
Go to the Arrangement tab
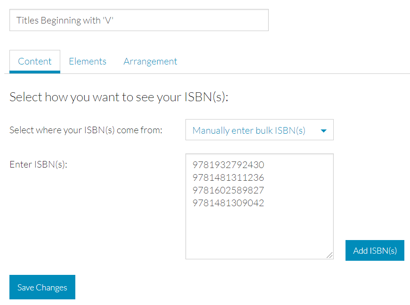click(150, 61)
